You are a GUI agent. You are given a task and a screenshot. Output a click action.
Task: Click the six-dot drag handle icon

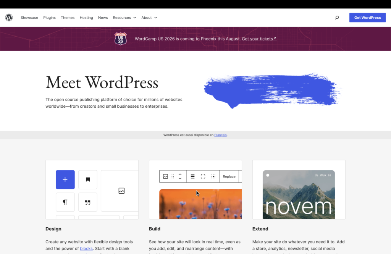click(x=173, y=176)
